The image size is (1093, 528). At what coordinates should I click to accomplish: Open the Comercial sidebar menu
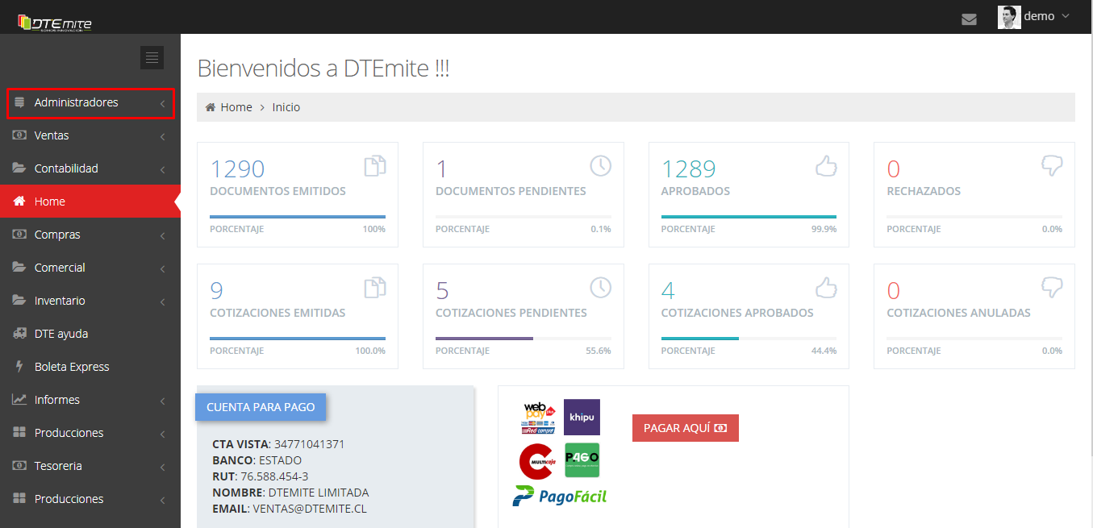point(90,268)
